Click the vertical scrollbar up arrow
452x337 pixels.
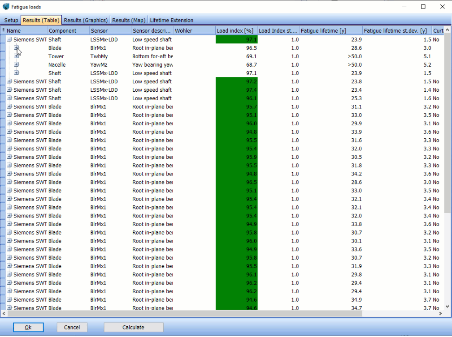(448, 30)
